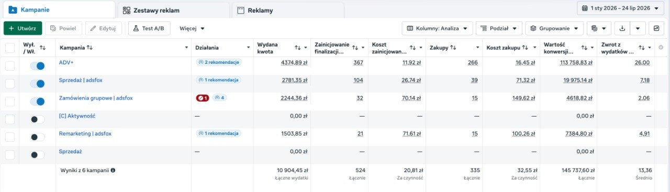
Task: Sort by Zakupy column arrows
Action: pos(453,48)
